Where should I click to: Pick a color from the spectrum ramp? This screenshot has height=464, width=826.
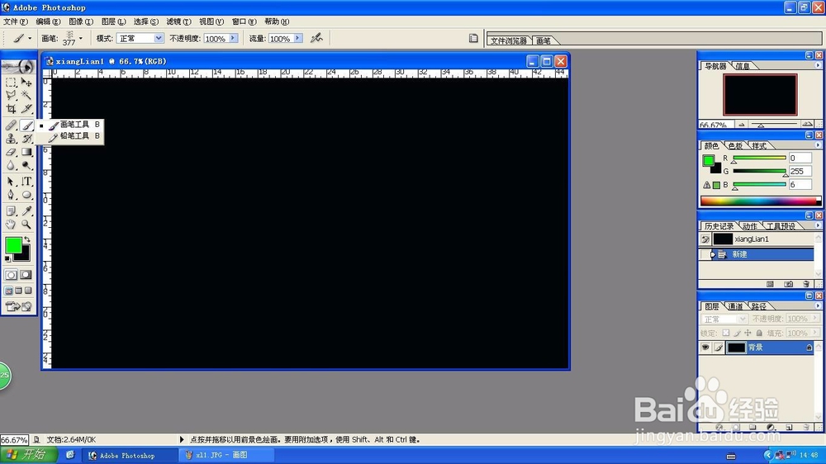760,201
